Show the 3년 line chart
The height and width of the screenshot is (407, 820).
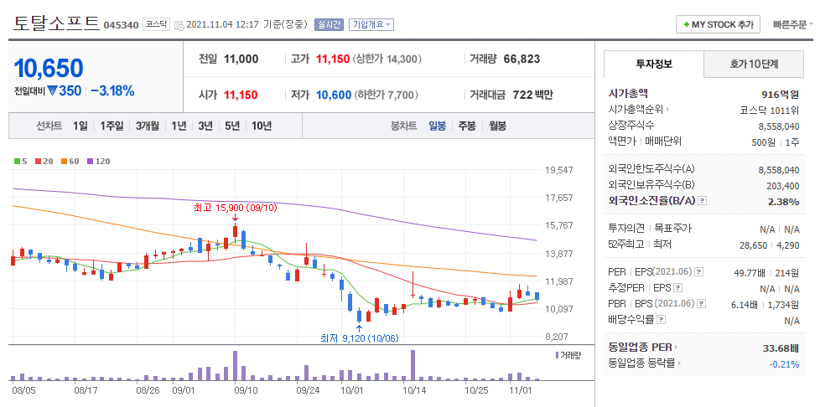point(205,126)
